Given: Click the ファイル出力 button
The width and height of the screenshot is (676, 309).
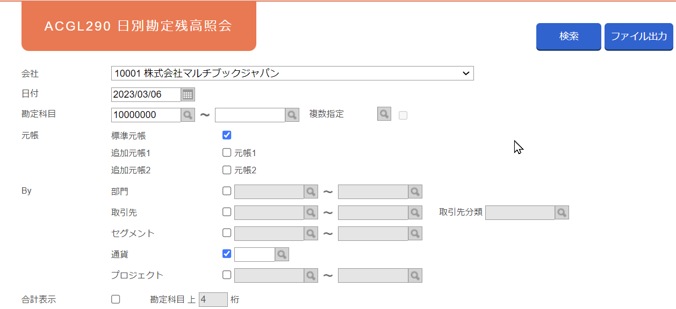Looking at the screenshot, I should coord(639,36).
